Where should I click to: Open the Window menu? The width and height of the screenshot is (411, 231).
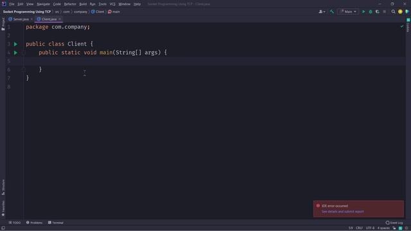pos(124,4)
